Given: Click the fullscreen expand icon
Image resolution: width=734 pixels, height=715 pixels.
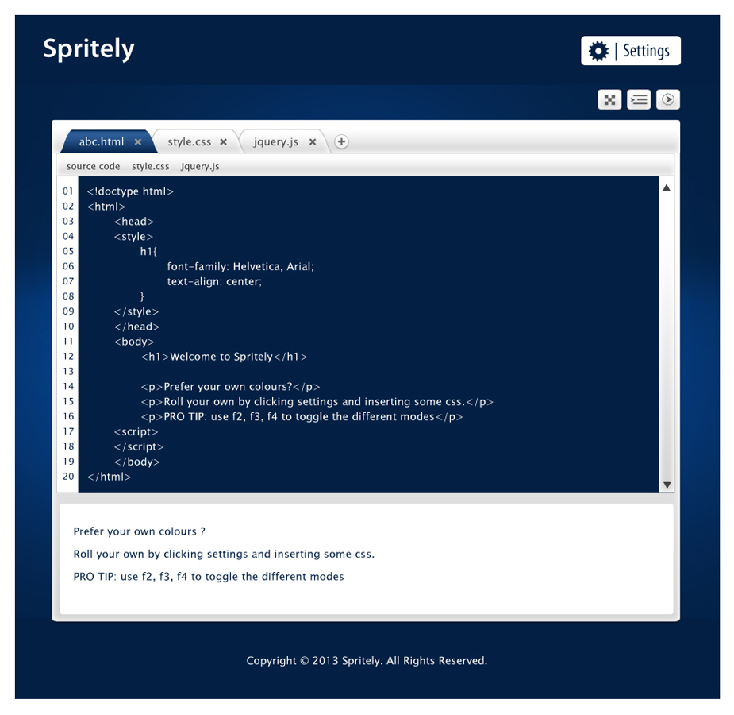Looking at the screenshot, I should pyautogui.click(x=609, y=99).
